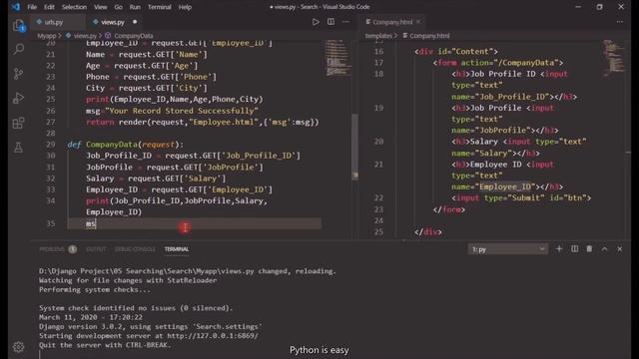Click the views.py breadcrumb
This screenshot has width=639, height=359.
pyautogui.click(x=85, y=36)
